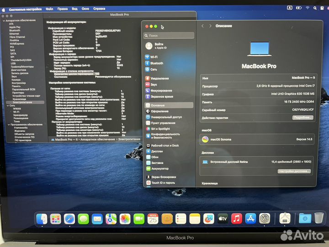Open Calendar from the Dock
329x247 pixels.
(x=153, y=219)
